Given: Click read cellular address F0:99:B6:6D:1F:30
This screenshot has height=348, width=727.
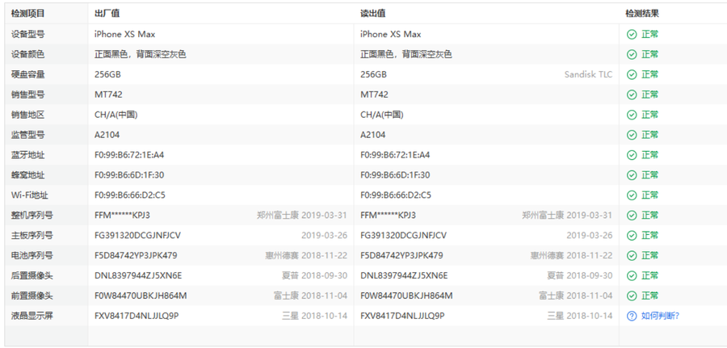Looking at the screenshot, I should tap(395, 175).
